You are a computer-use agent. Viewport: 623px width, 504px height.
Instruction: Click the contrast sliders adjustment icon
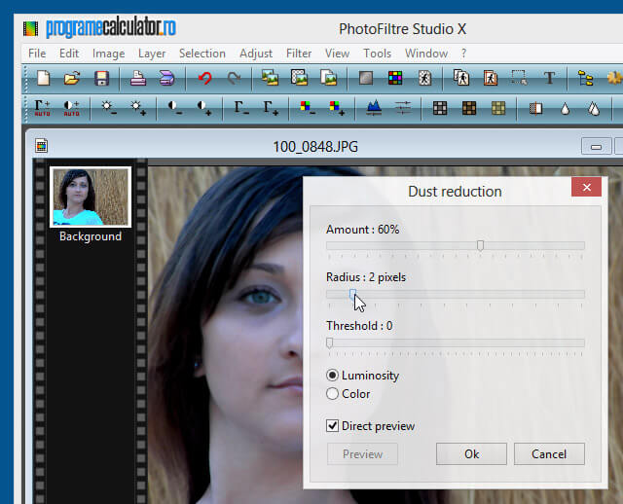403,108
